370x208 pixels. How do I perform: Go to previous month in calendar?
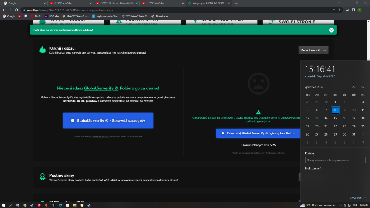pos(354,87)
